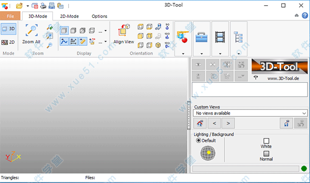This screenshot has width=310, height=183.
Task: Select the Default lighting radio button
Action: click(x=198, y=140)
